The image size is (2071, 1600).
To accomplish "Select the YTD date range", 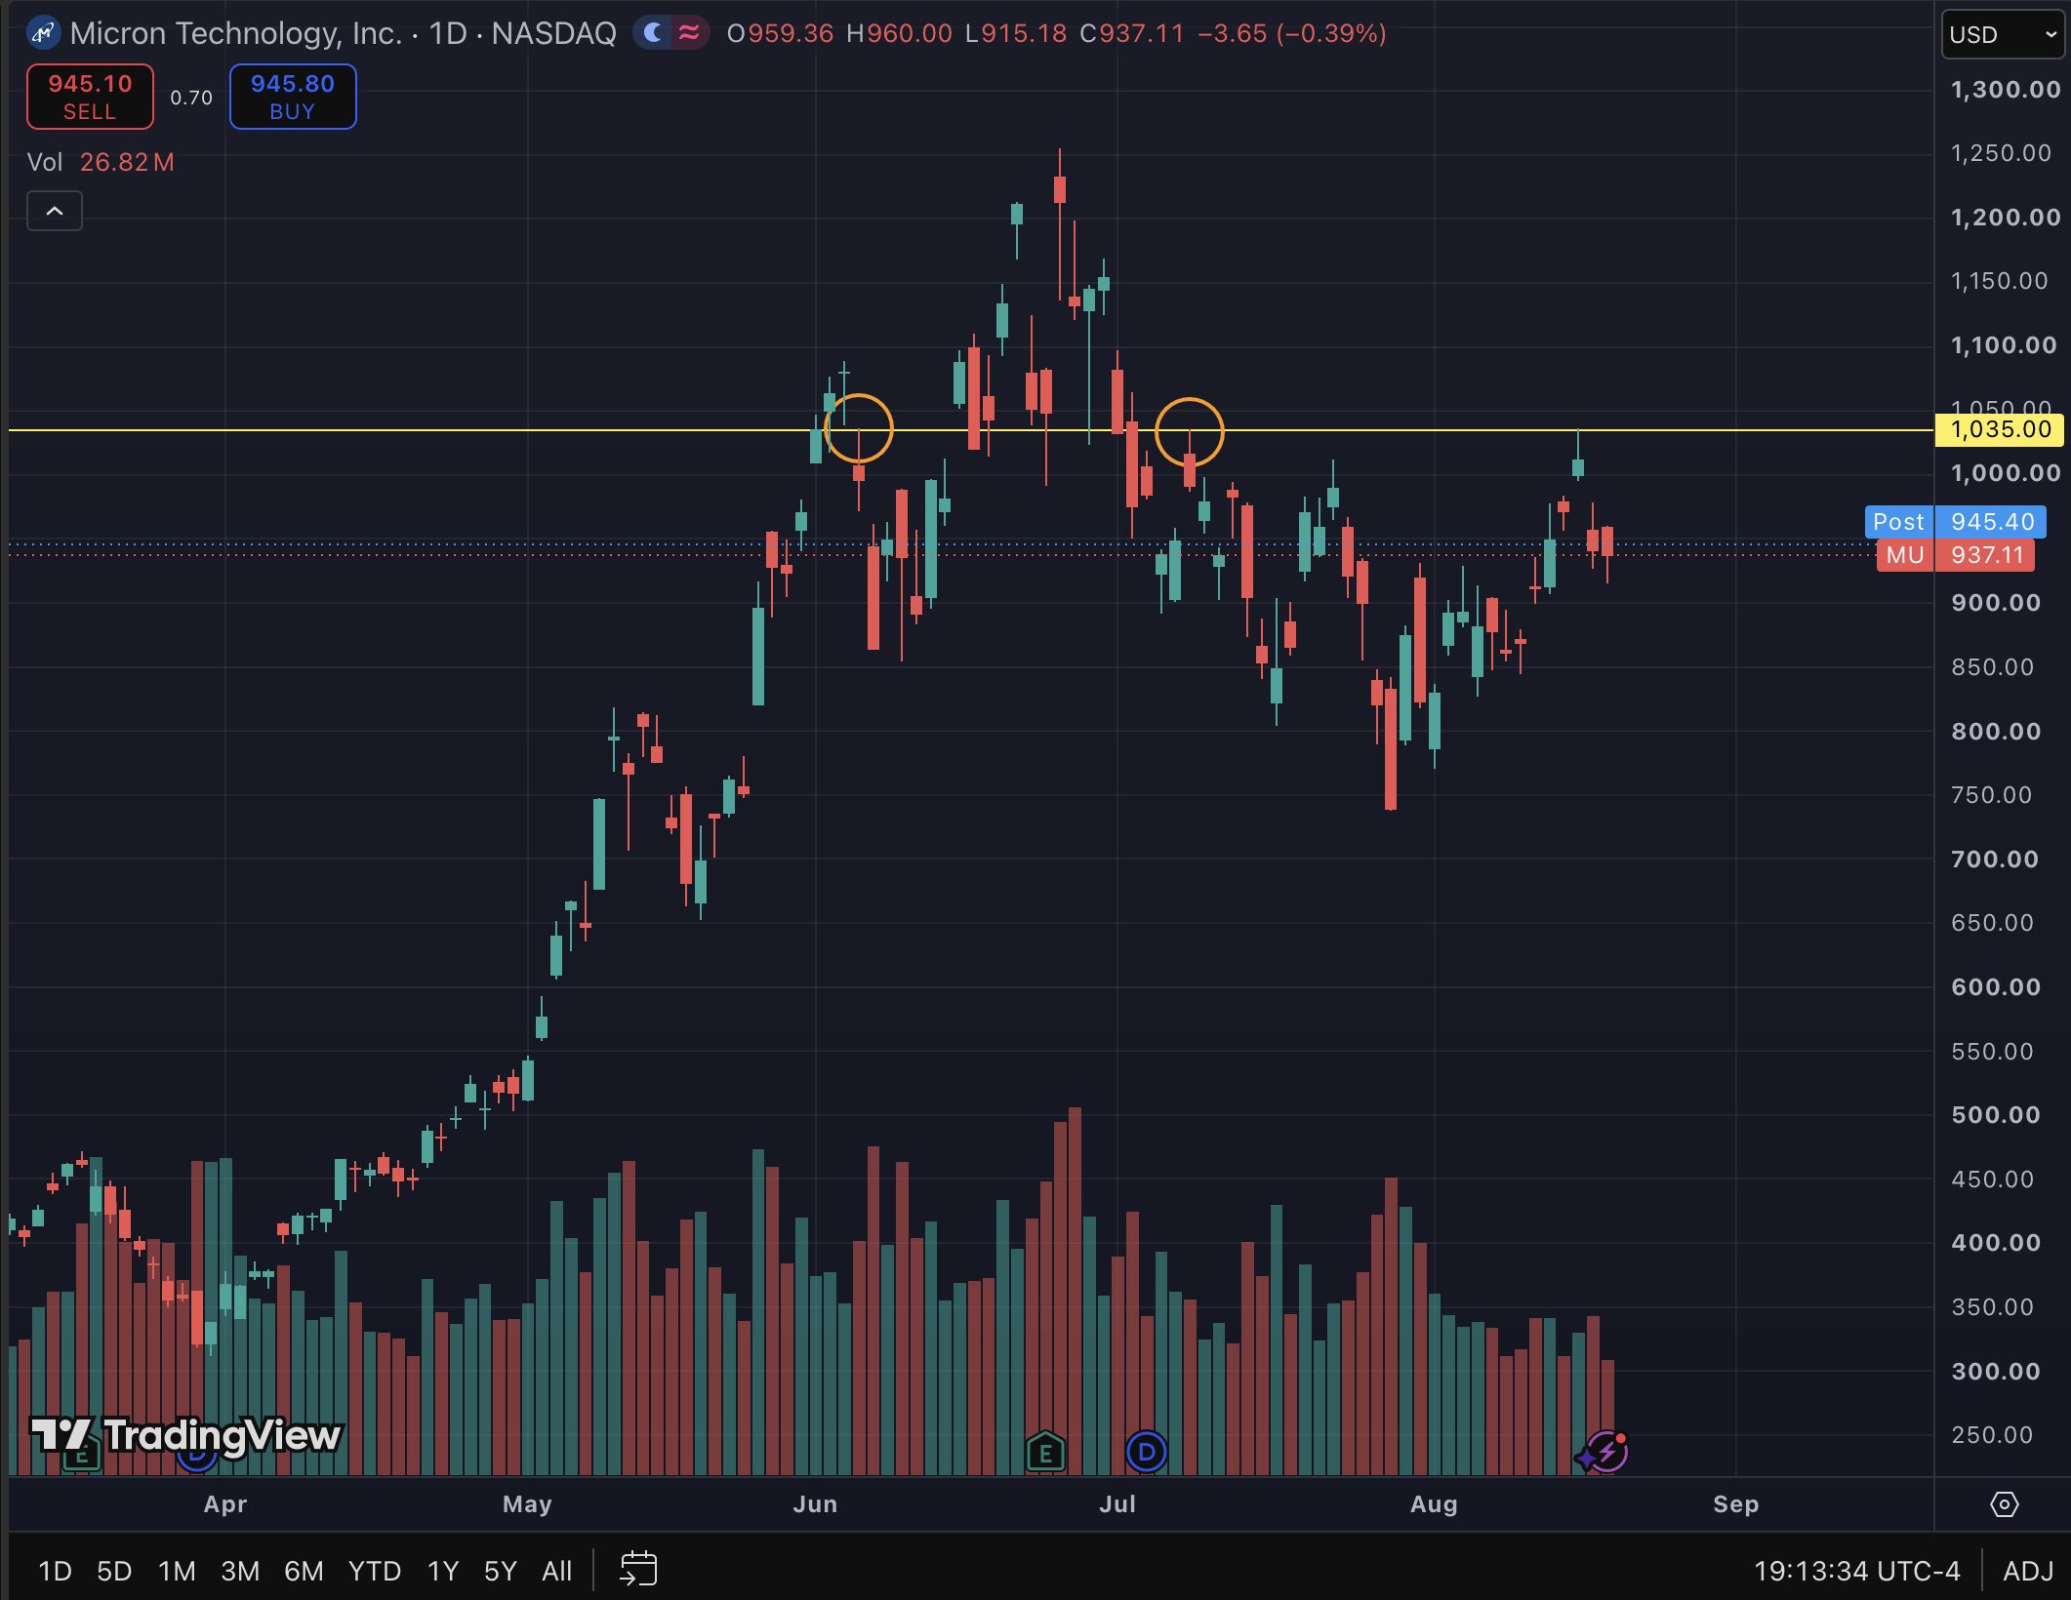I will (x=375, y=1571).
